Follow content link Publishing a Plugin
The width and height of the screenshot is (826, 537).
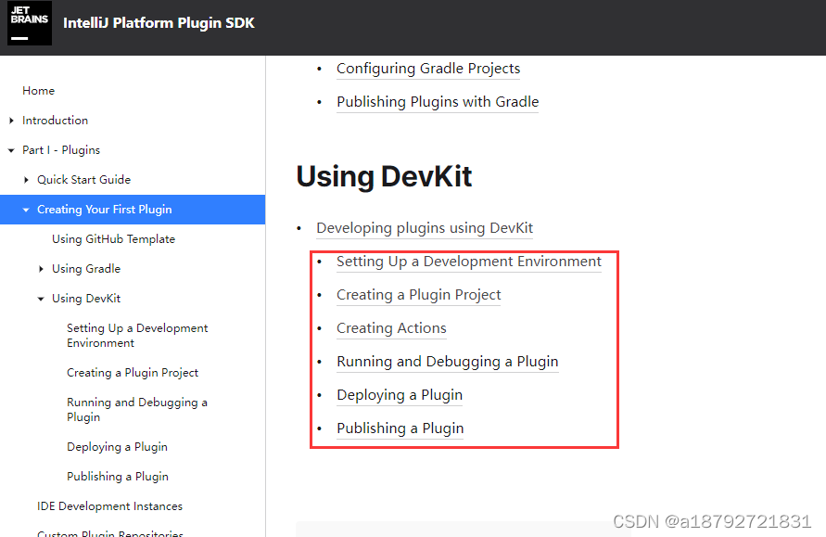coord(400,428)
